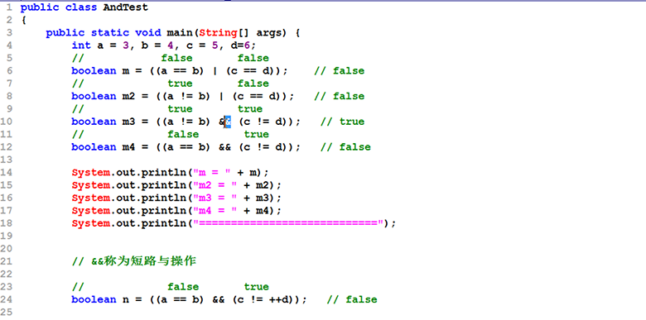Click "System" on line 18
This screenshot has height=320, width=646.
pos(90,223)
